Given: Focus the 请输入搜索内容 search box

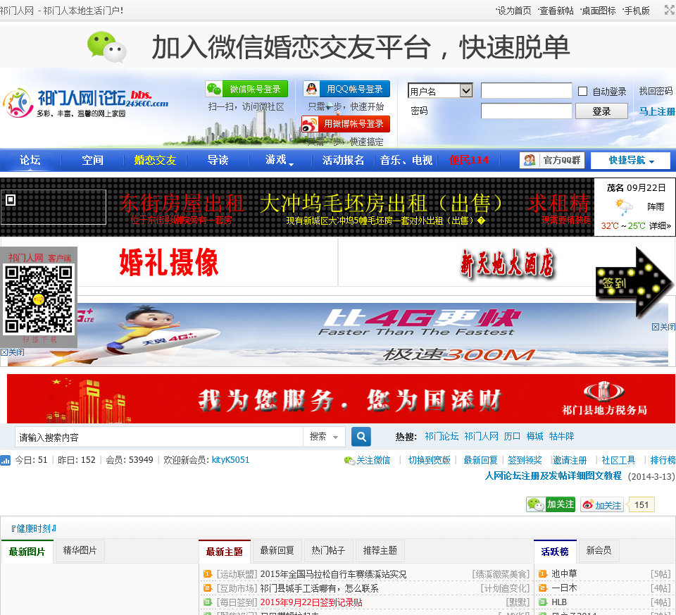Looking at the screenshot, I should pyautogui.click(x=159, y=437).
